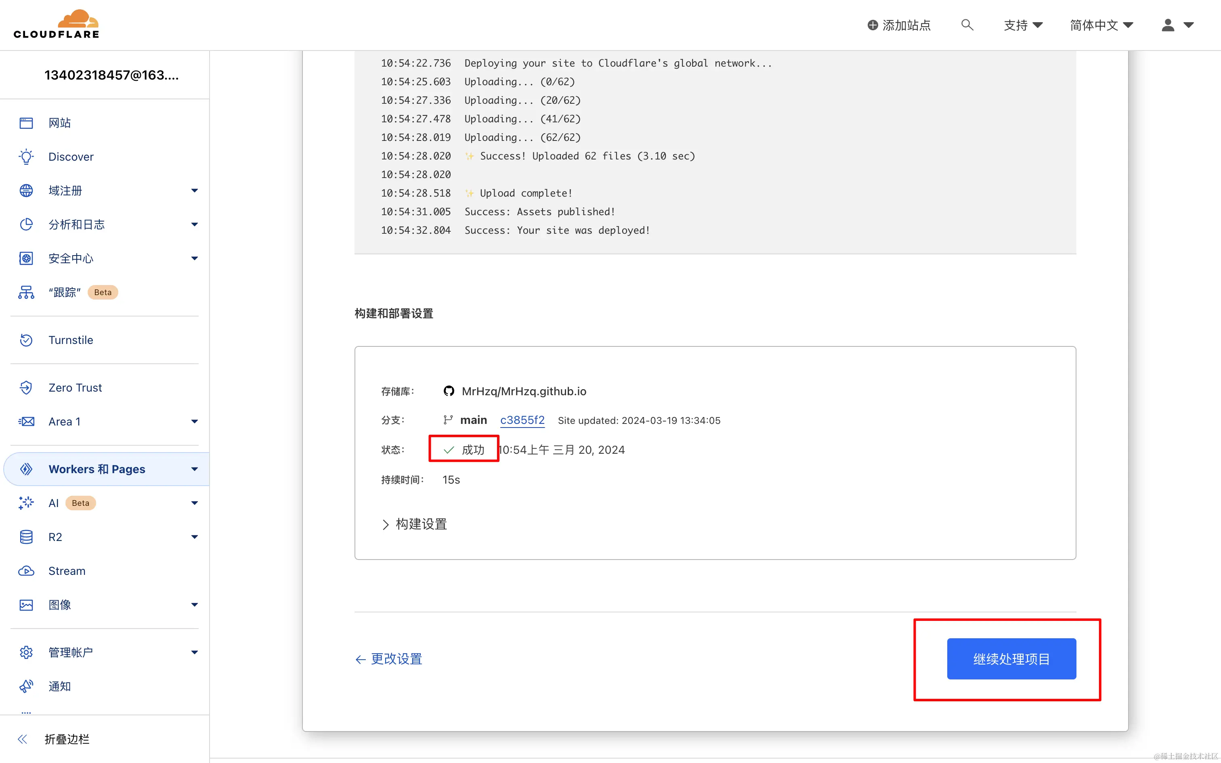Click the 安全中心 shield icon
This screenshot has width=1221, height=763.
[26, 258]
